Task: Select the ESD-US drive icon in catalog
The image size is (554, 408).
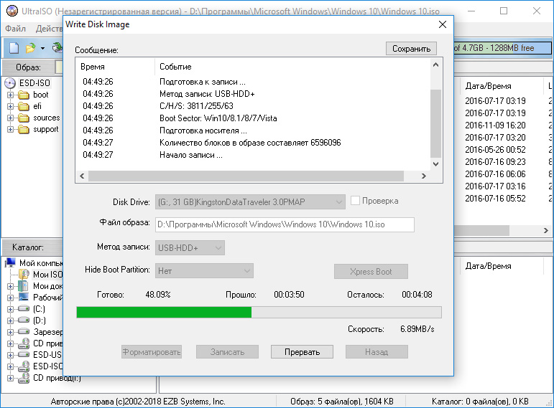Action: 24,354
